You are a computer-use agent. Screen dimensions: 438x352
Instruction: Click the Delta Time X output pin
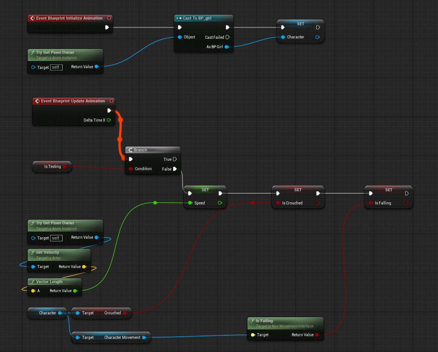tap(109, 120)
